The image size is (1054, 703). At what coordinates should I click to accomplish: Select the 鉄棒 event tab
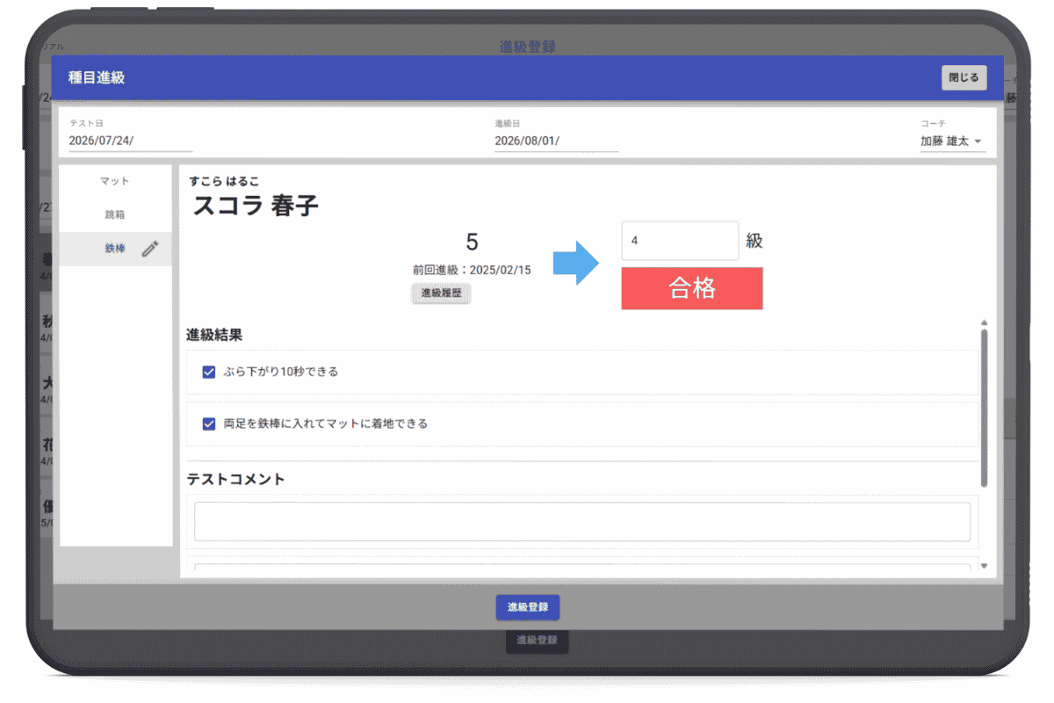tap(115, 250)
